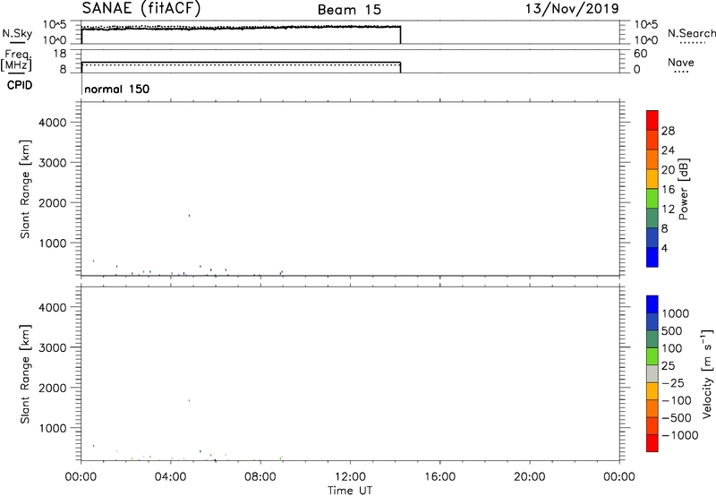Select the grey -25 to 25 velocity segment
Screen dimensions: 716x496
click(652, 374)
